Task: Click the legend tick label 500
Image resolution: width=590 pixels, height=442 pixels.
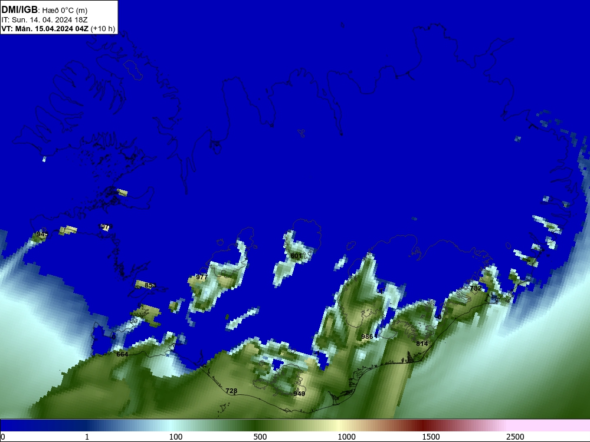Action: tap(260, 437)
